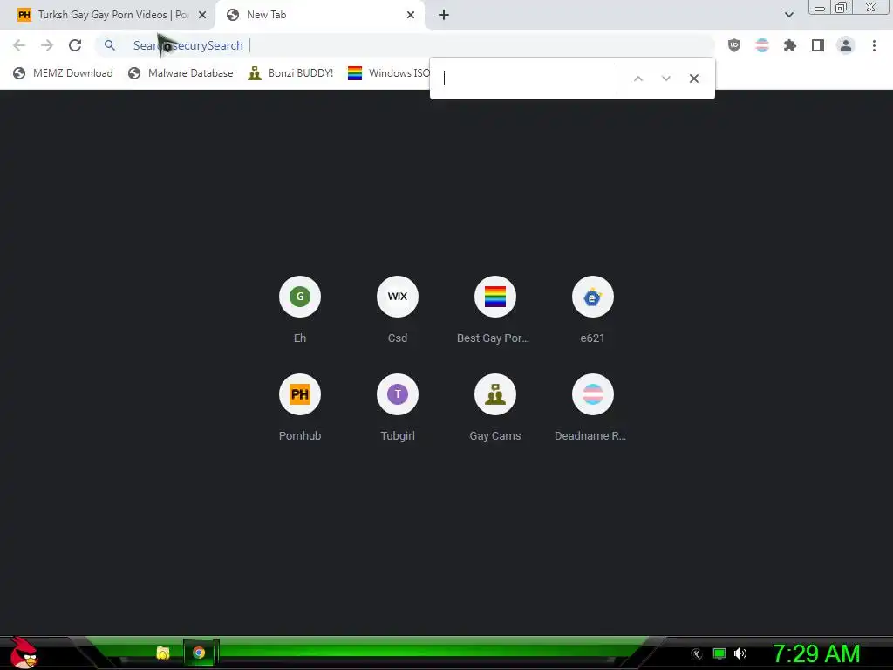This screenshot has height=670, width=893.
Task: Toggle the side panel icon
Action: click(x=818, y=45)
